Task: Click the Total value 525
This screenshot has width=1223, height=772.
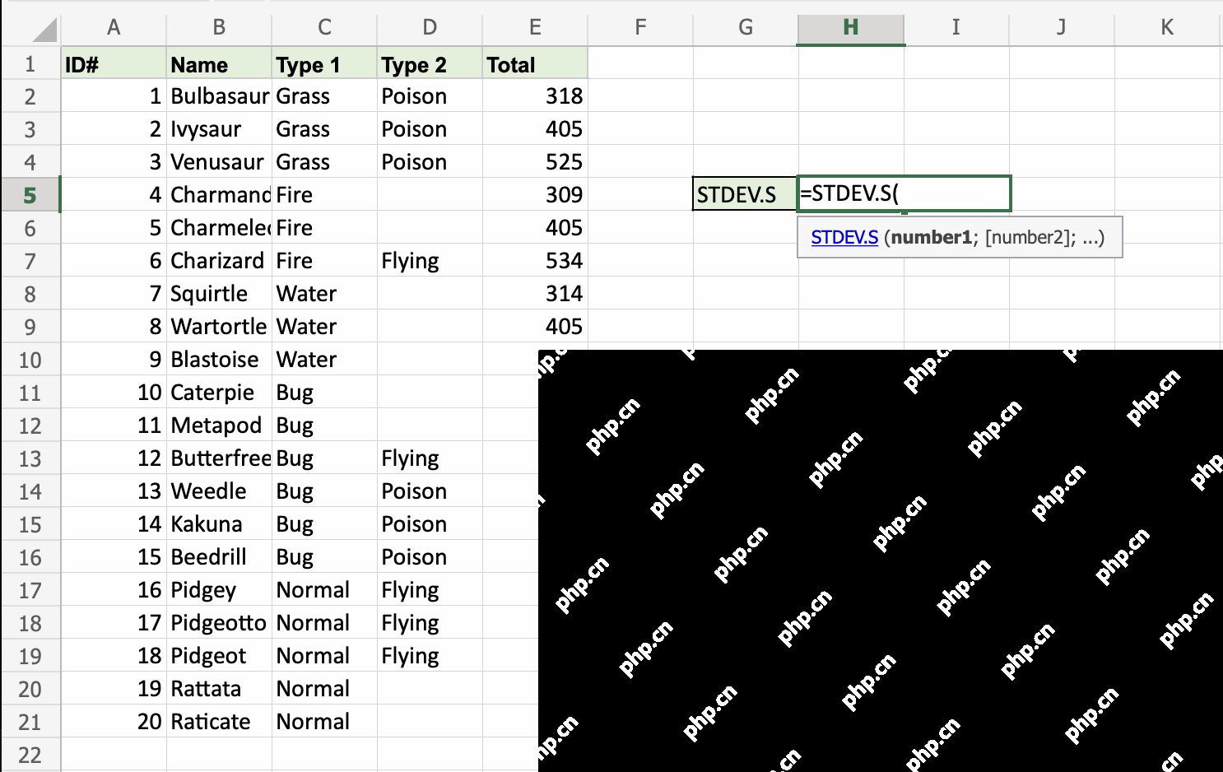Action: tap(535, 162)
